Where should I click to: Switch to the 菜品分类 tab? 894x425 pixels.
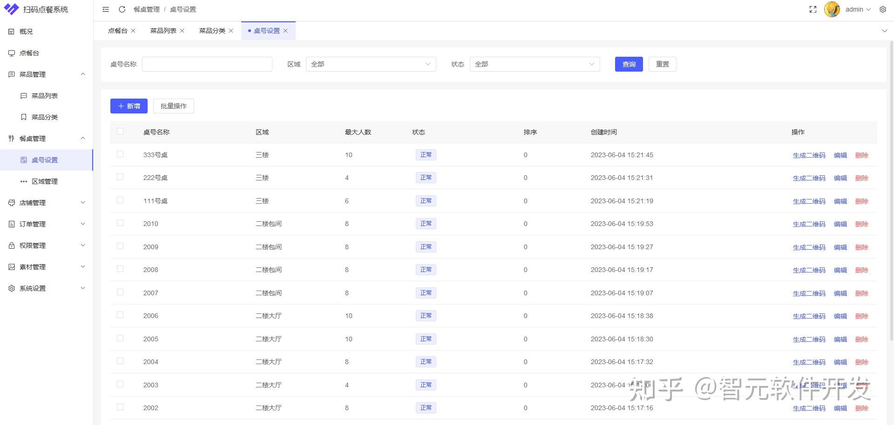pos(212,31)
